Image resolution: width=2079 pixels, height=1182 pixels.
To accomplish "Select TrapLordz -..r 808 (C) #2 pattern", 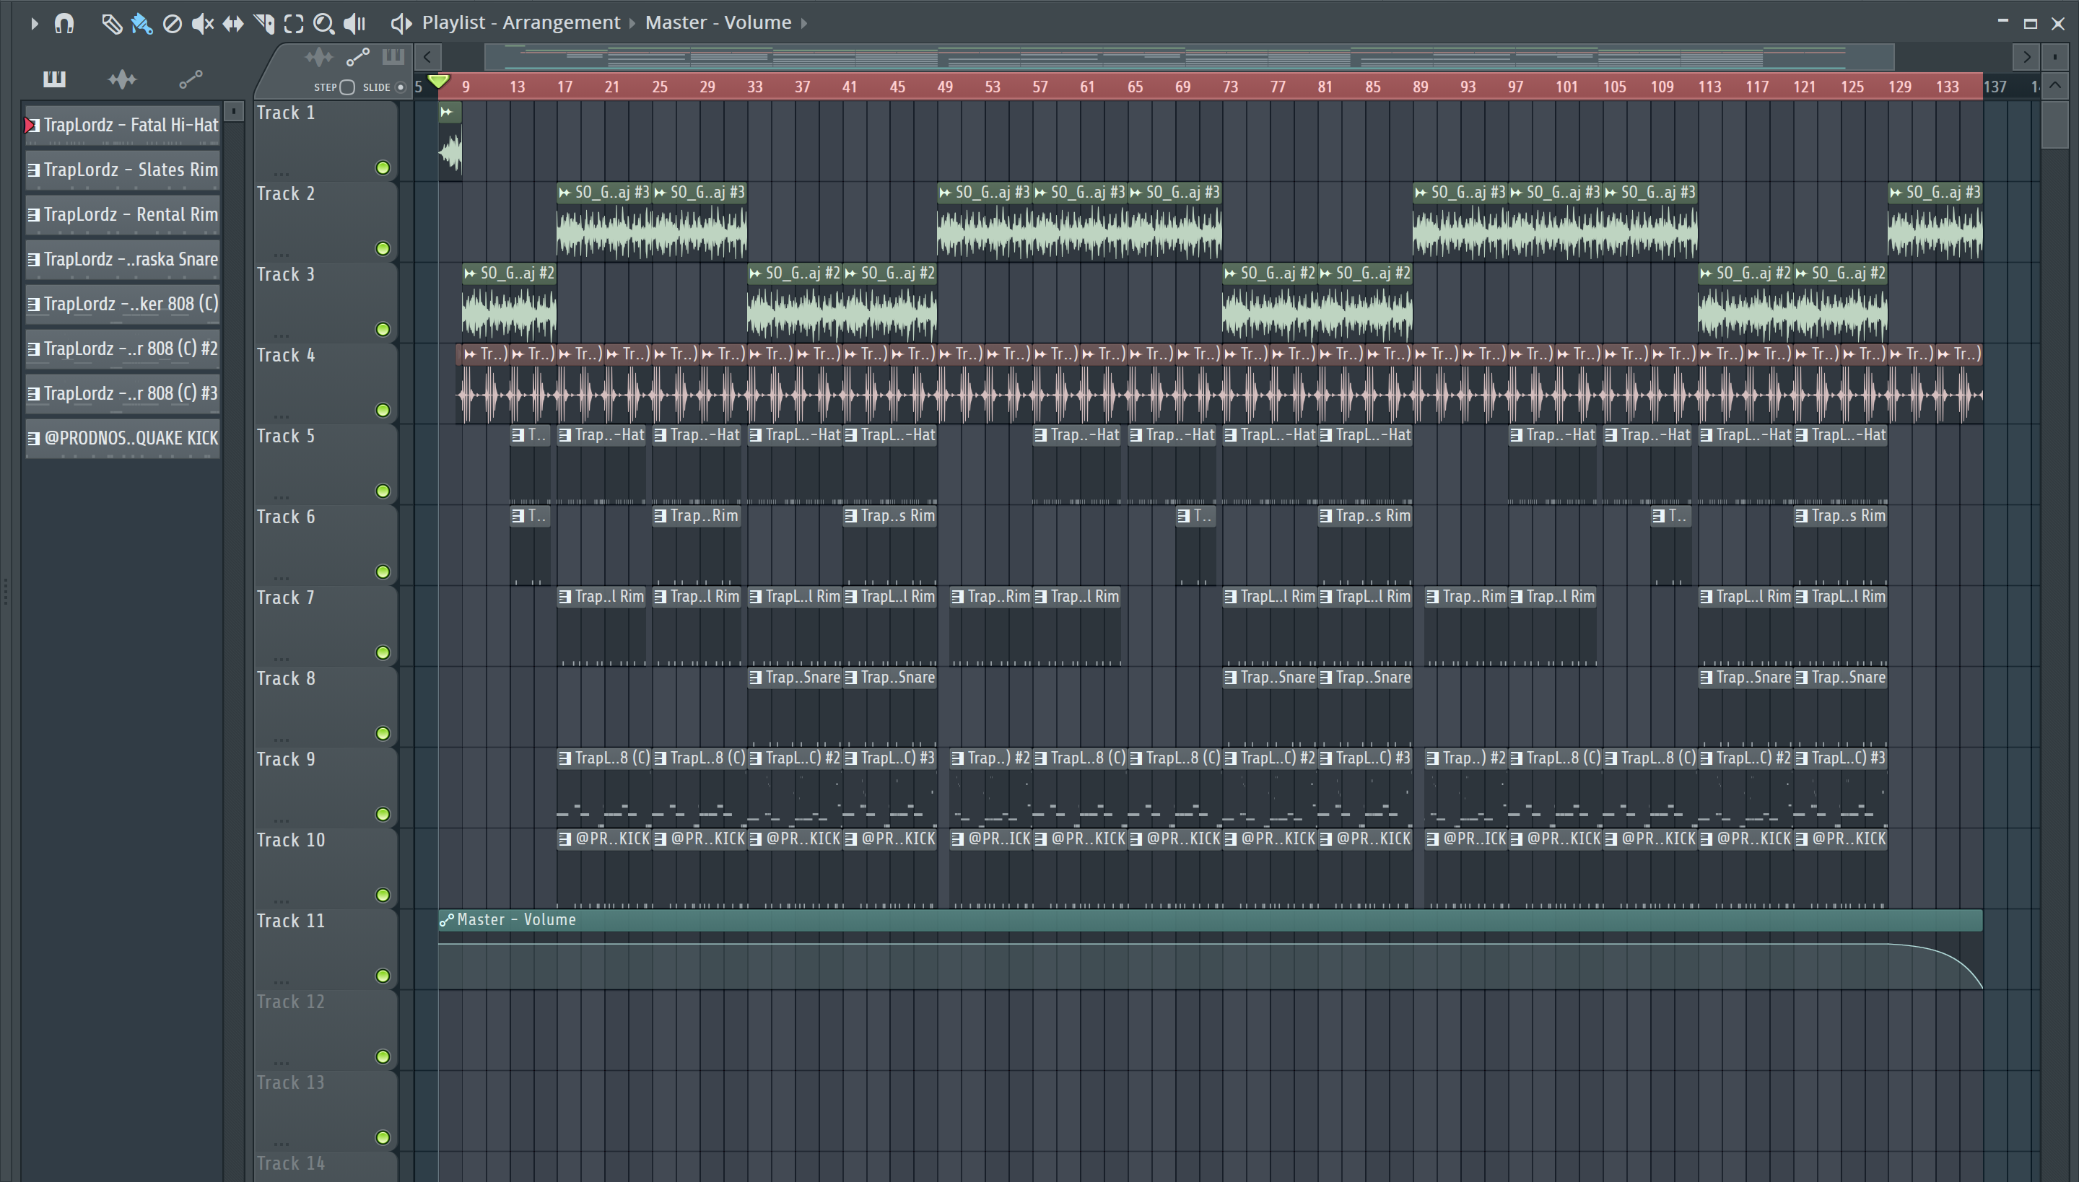I will (123, 349).
